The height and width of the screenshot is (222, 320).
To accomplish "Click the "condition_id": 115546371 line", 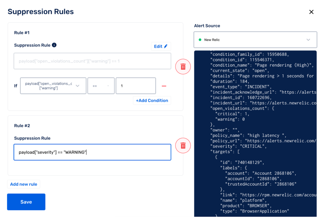I will 242,60.
